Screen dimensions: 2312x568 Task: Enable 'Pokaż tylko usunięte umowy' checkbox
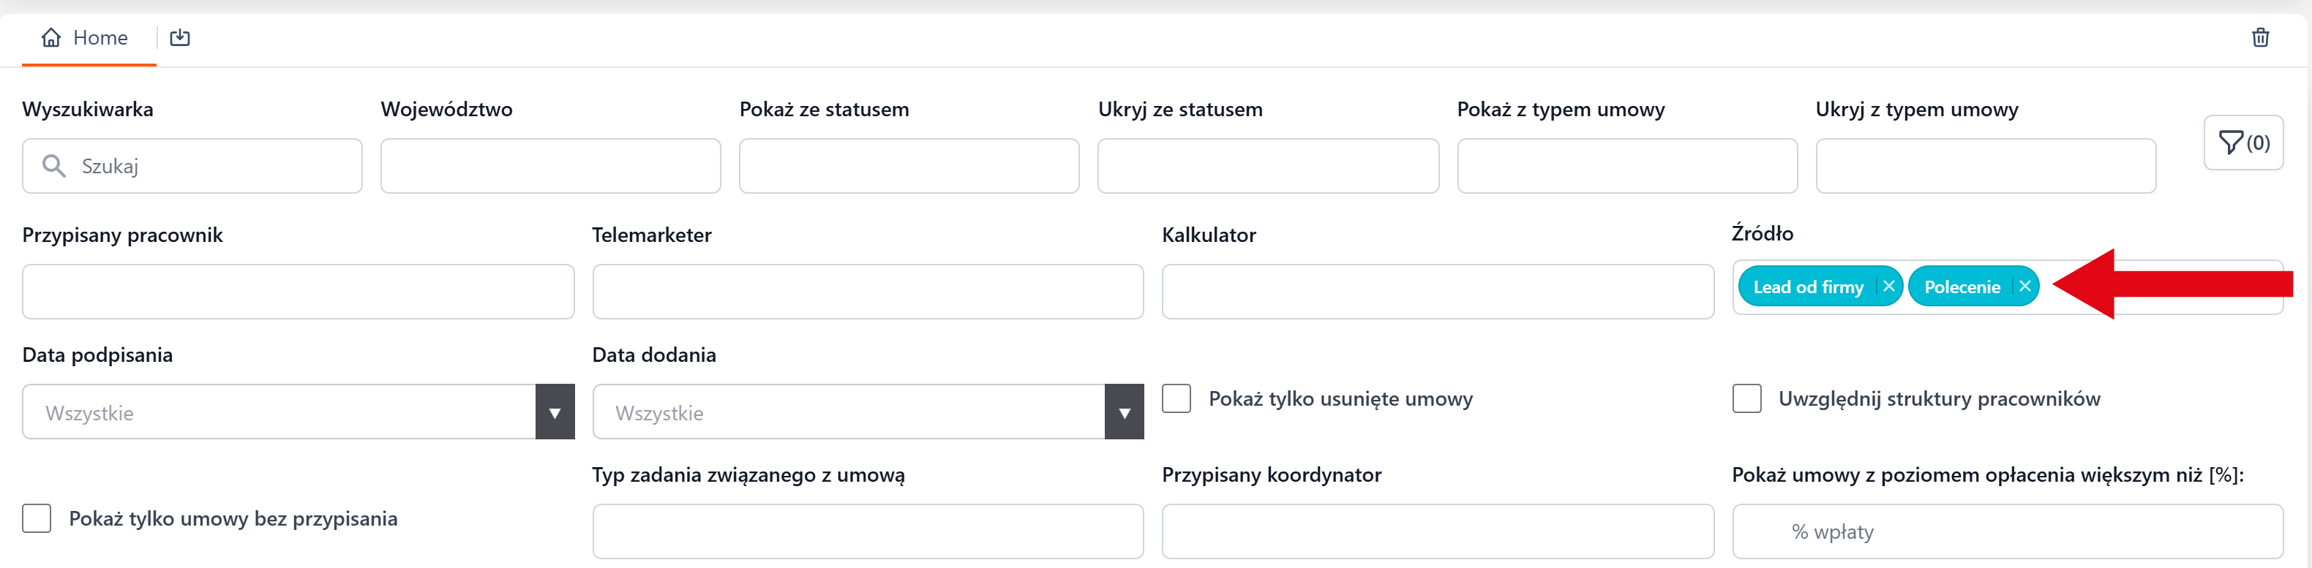point(1176,398)
